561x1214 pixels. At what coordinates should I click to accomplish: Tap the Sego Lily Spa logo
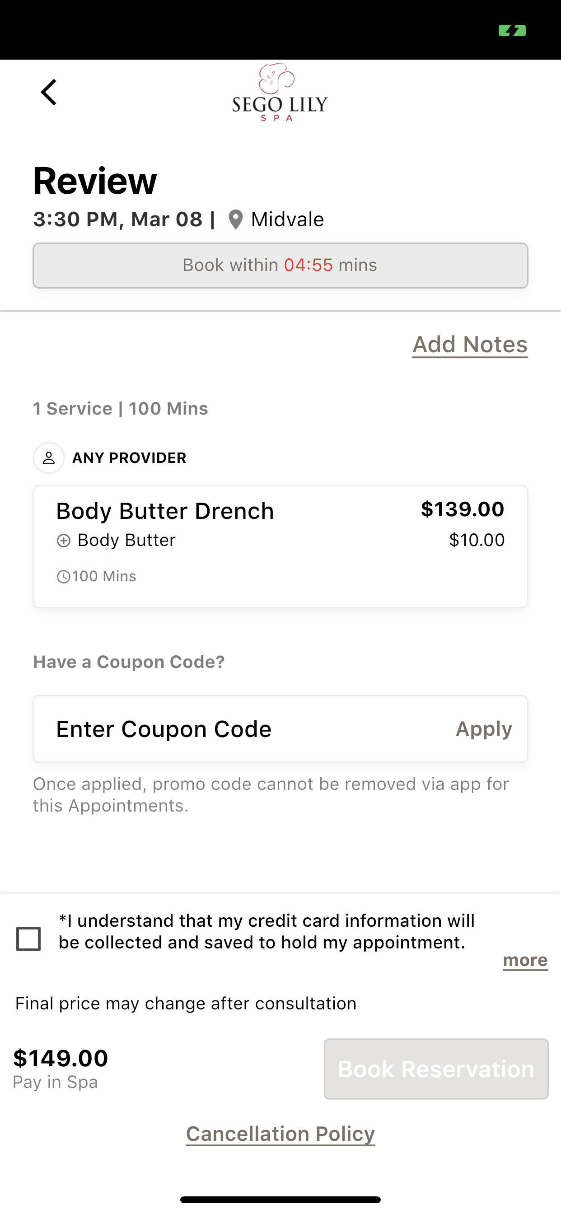(x=280, y=93)
